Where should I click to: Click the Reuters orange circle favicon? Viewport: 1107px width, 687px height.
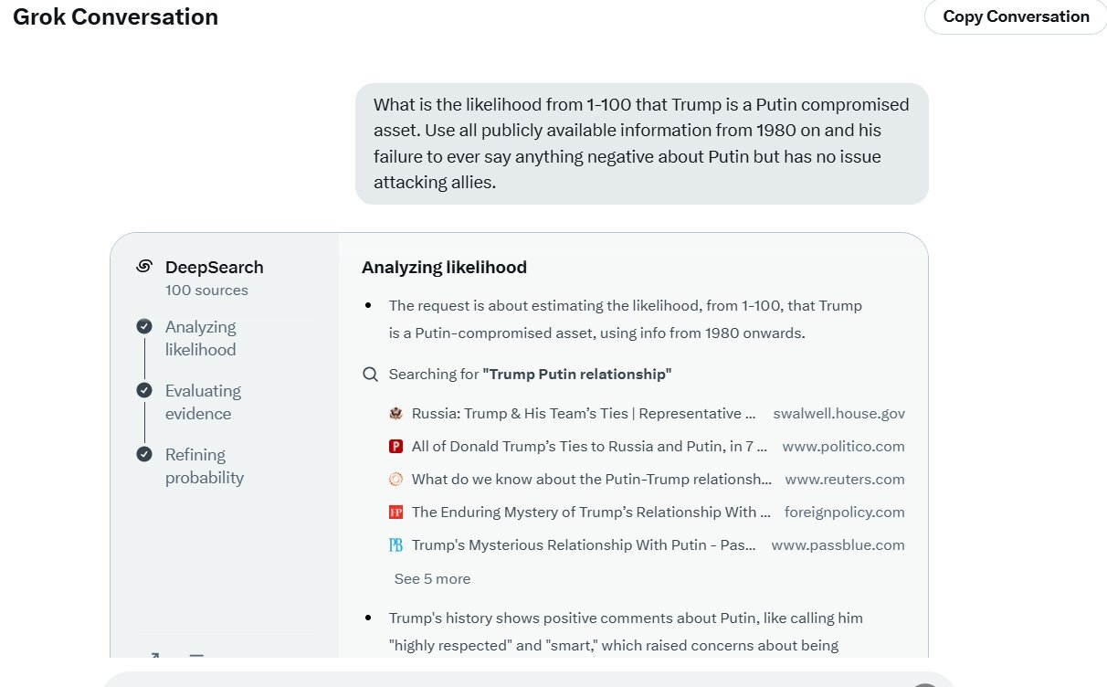pyautogui.click(x=395, y=480)
